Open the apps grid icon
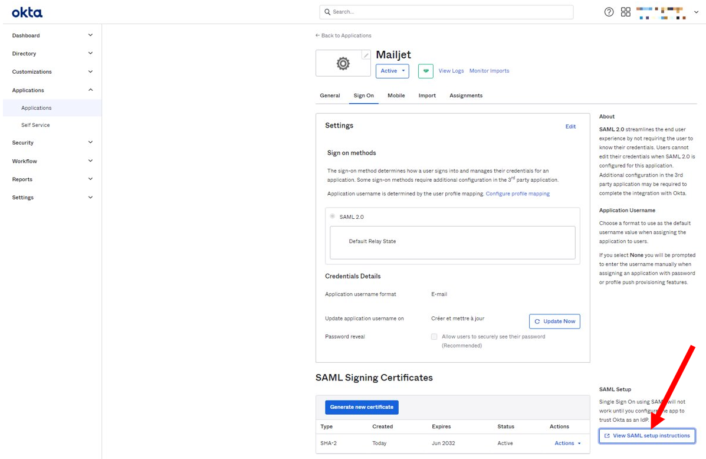The image size is (706, 459). tap(625, 12)
